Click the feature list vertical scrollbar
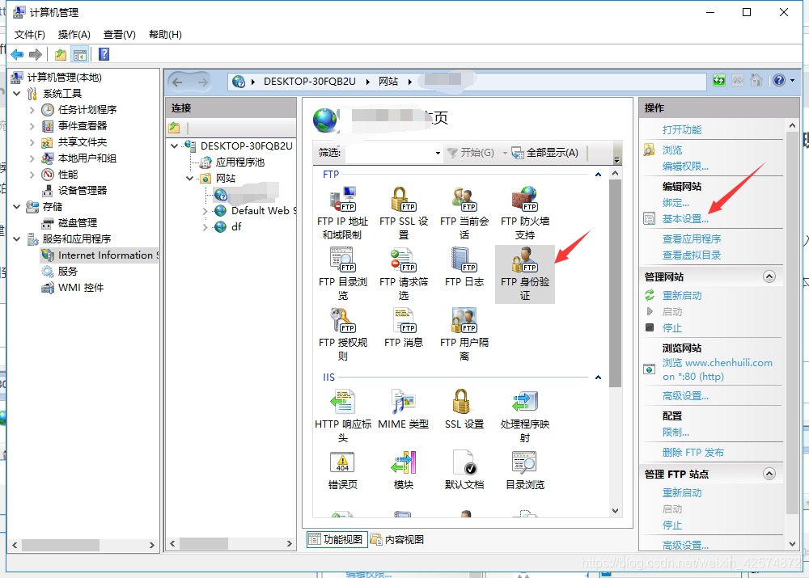This screenshot has width=809, height=578. click(615, 284)
